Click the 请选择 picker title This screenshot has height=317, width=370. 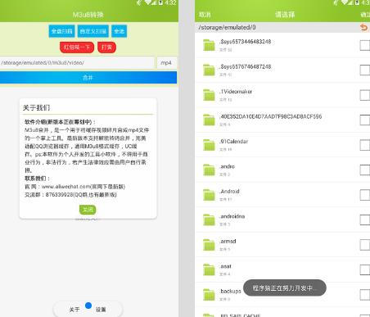point(285,15)
